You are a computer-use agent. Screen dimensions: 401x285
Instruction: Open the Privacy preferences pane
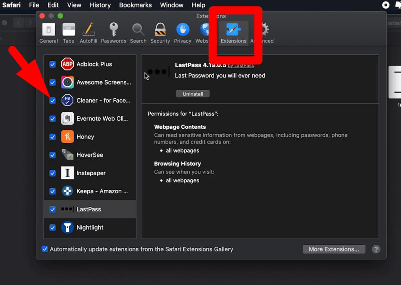click(x=182, y=33)
